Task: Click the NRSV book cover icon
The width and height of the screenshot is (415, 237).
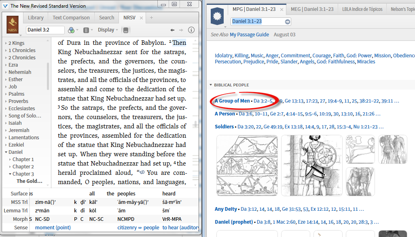Action: tap(13, 25)
